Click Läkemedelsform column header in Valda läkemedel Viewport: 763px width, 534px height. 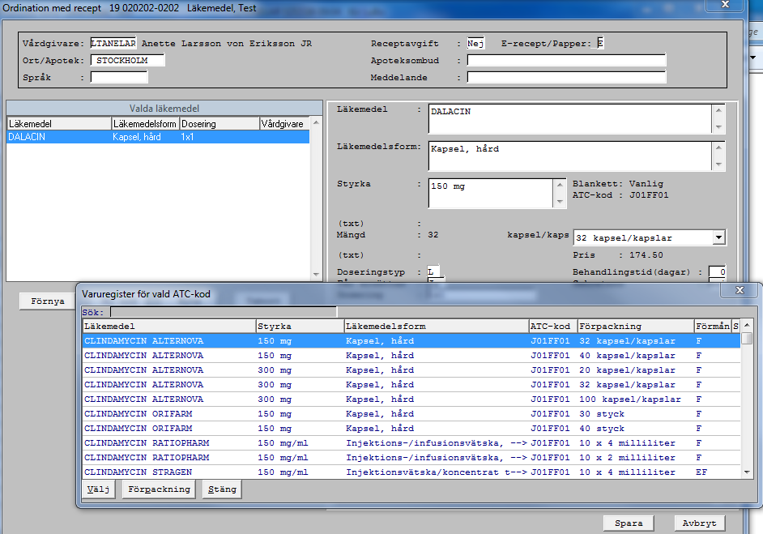coord(146,124)
